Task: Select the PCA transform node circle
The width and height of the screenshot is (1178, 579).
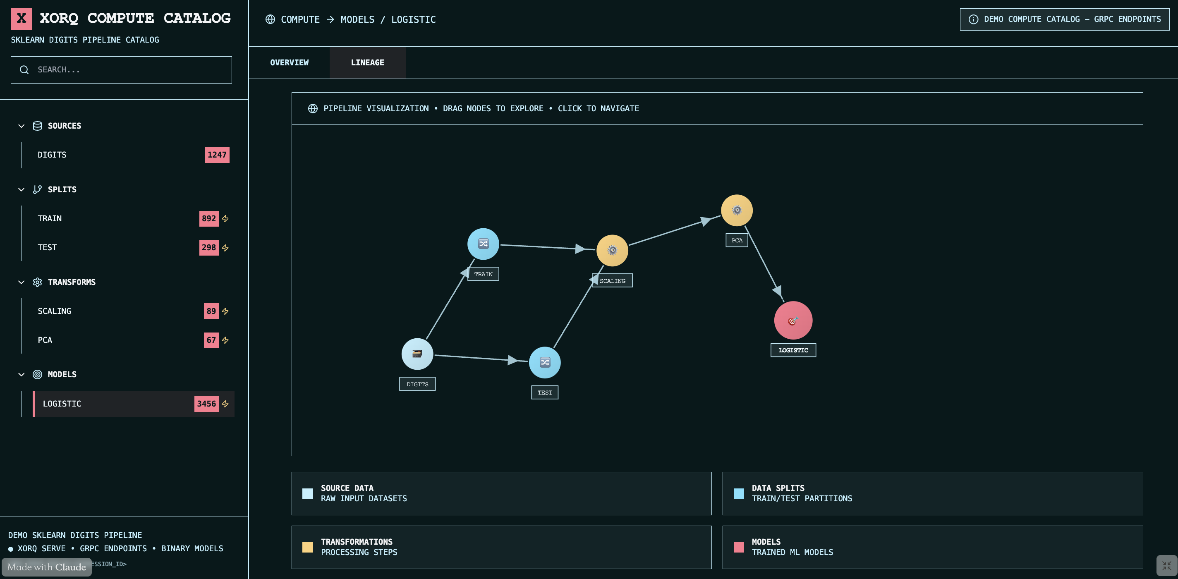Action: 737,211
